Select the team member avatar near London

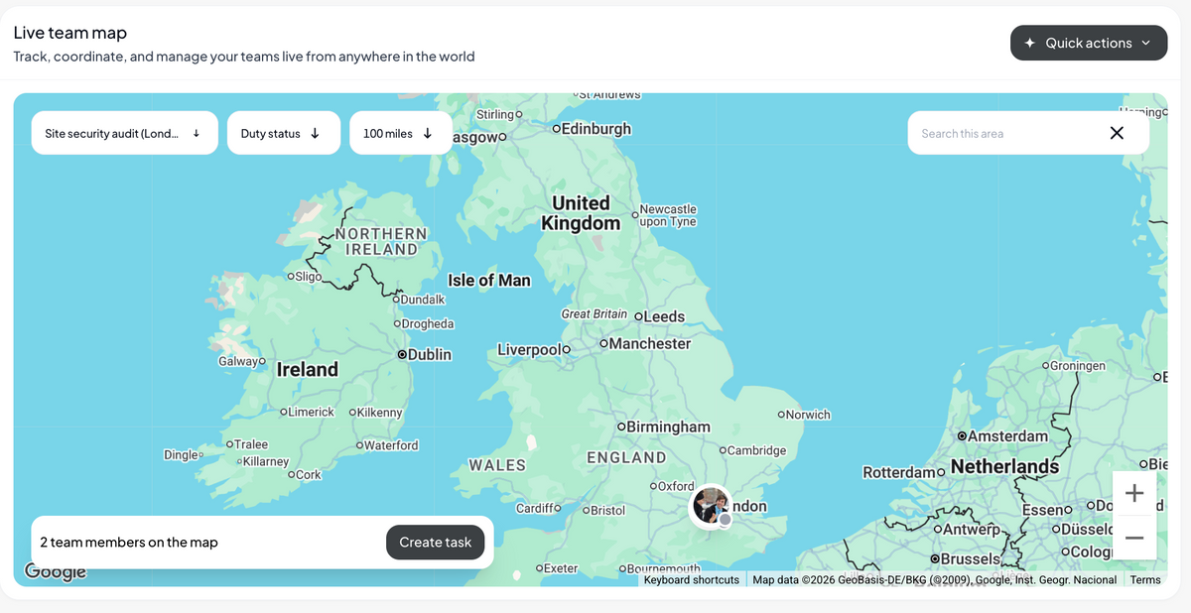pyautogui.click(x=711, y=506)
